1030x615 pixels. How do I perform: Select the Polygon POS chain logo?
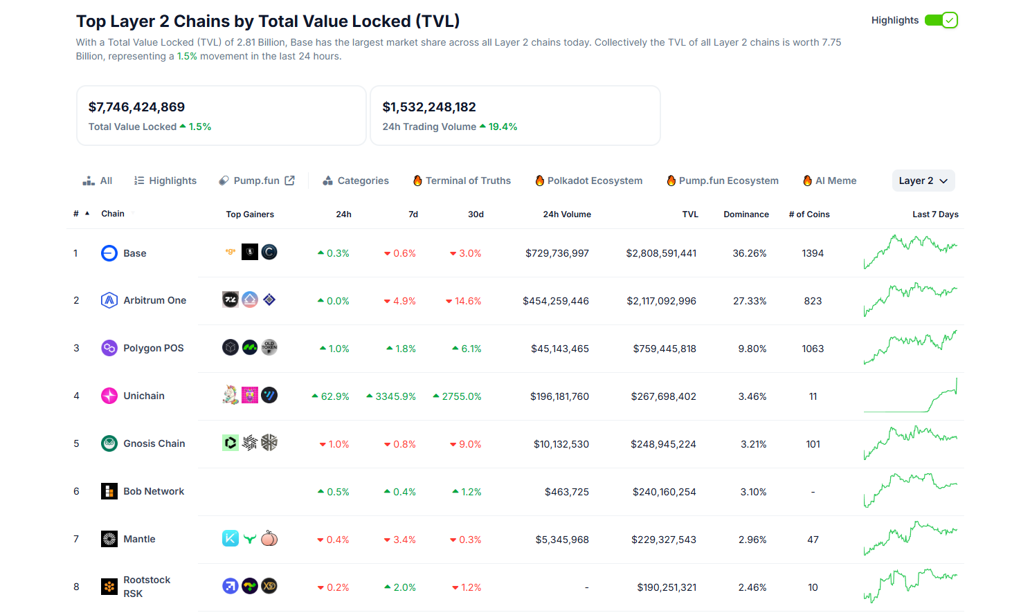109,348
